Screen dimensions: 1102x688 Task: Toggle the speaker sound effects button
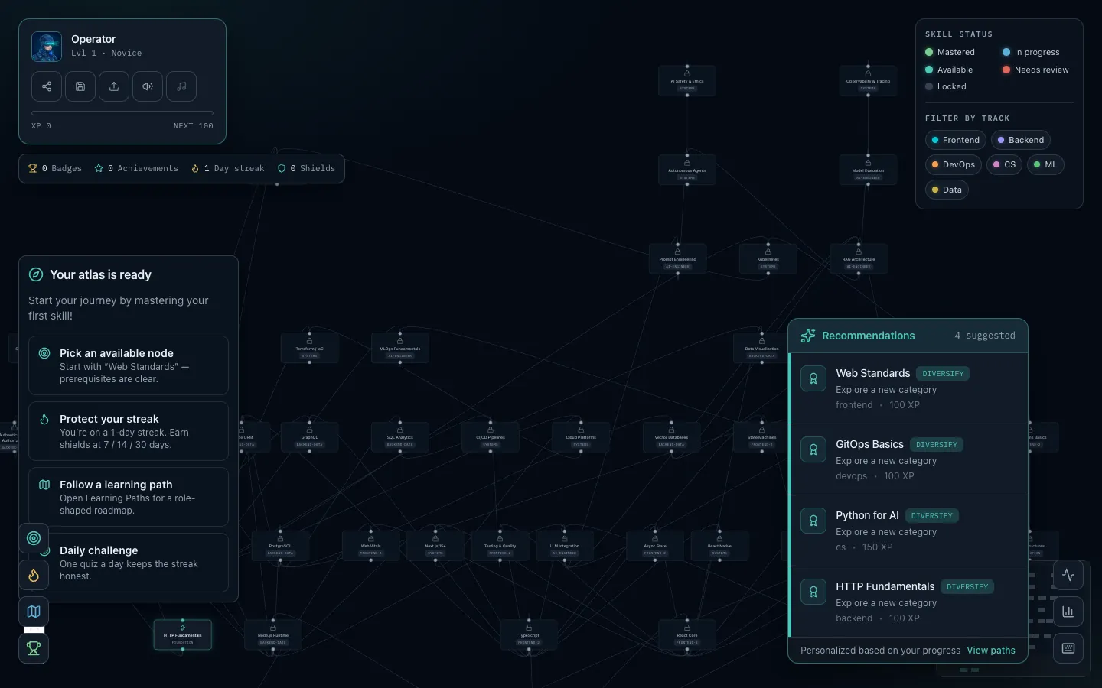tap(148, 86)
